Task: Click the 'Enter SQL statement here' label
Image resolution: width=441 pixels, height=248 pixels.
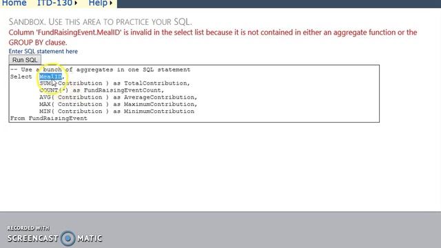Action: (x=43, y=52)
